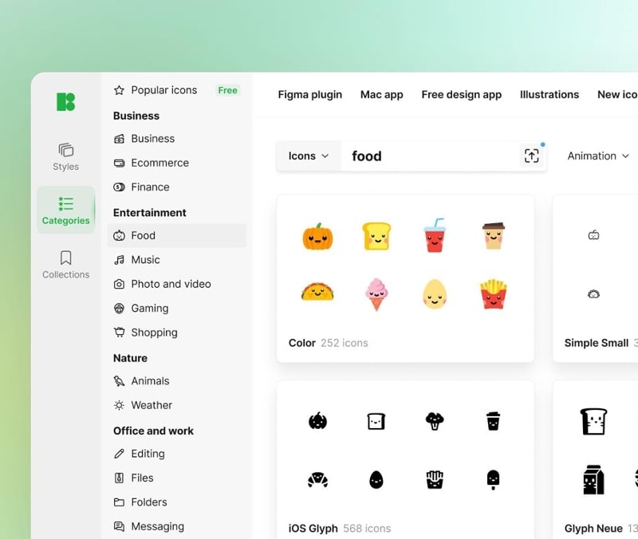This screenshot has height=539, width=638.
Task: Expand the Animation dropdown
Action: [x=598, y=156]
